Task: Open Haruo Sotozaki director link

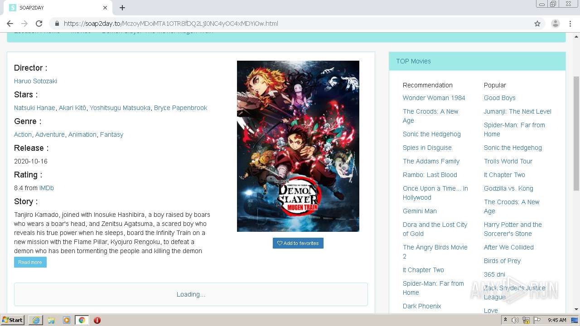Action: pos(35,81)
